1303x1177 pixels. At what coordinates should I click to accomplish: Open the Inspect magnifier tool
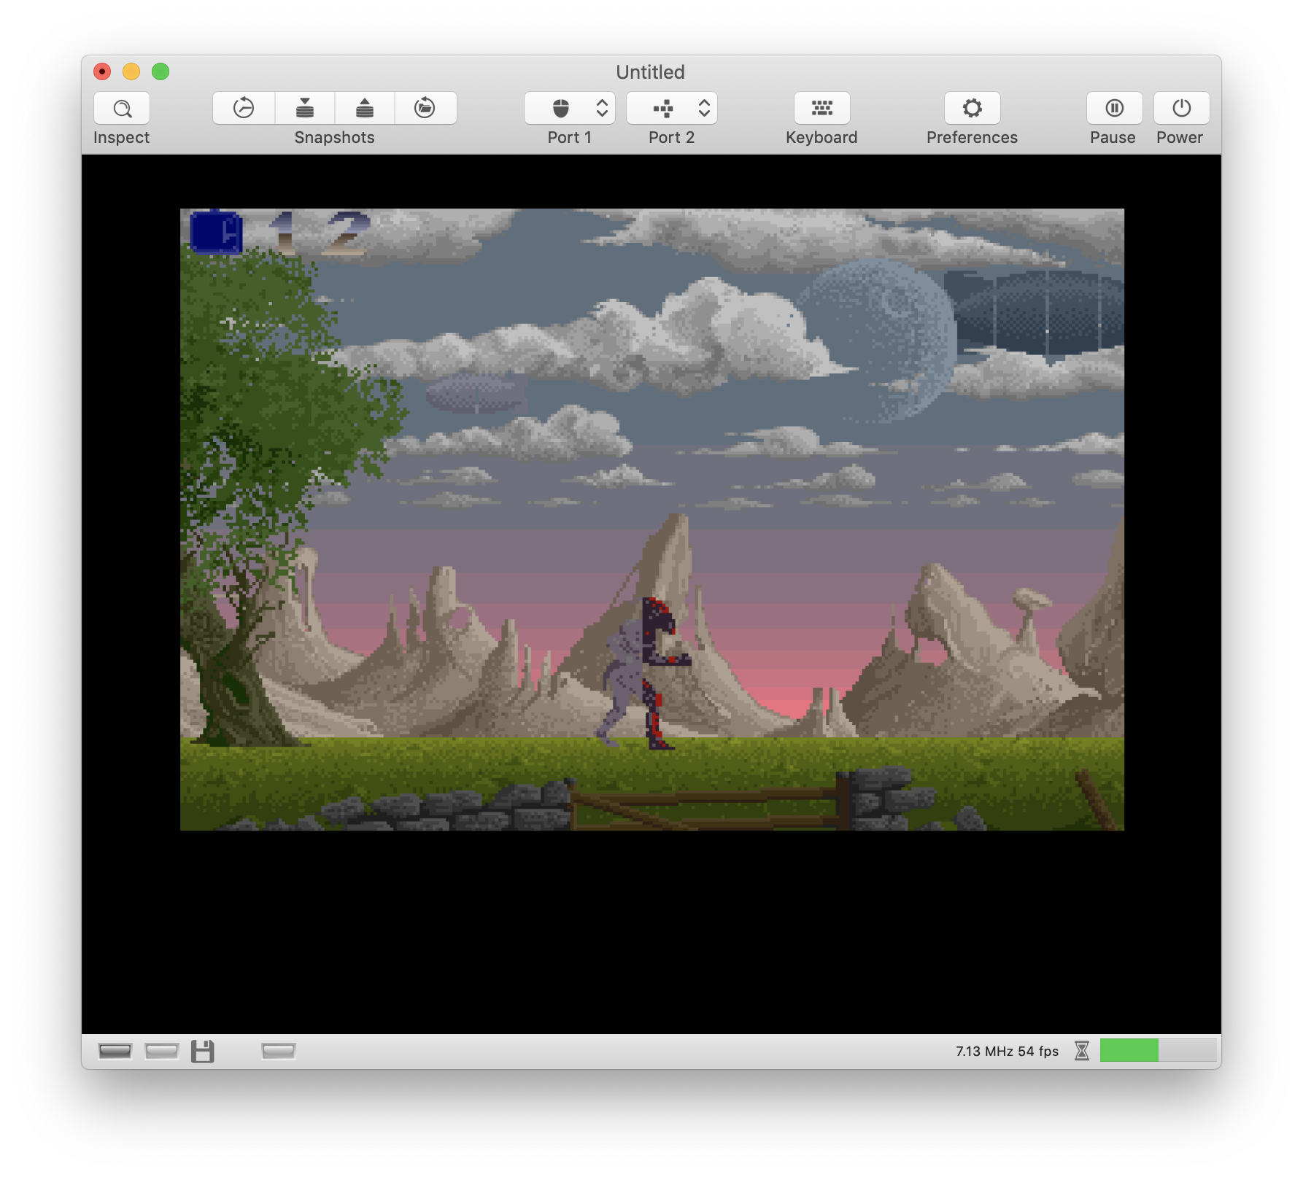(x=122, y=108)
